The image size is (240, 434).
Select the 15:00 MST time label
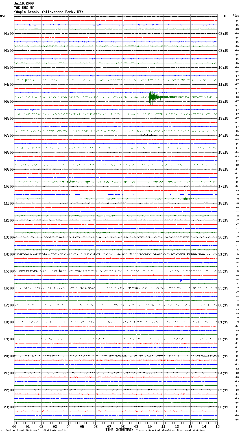(x=9, y=271)
